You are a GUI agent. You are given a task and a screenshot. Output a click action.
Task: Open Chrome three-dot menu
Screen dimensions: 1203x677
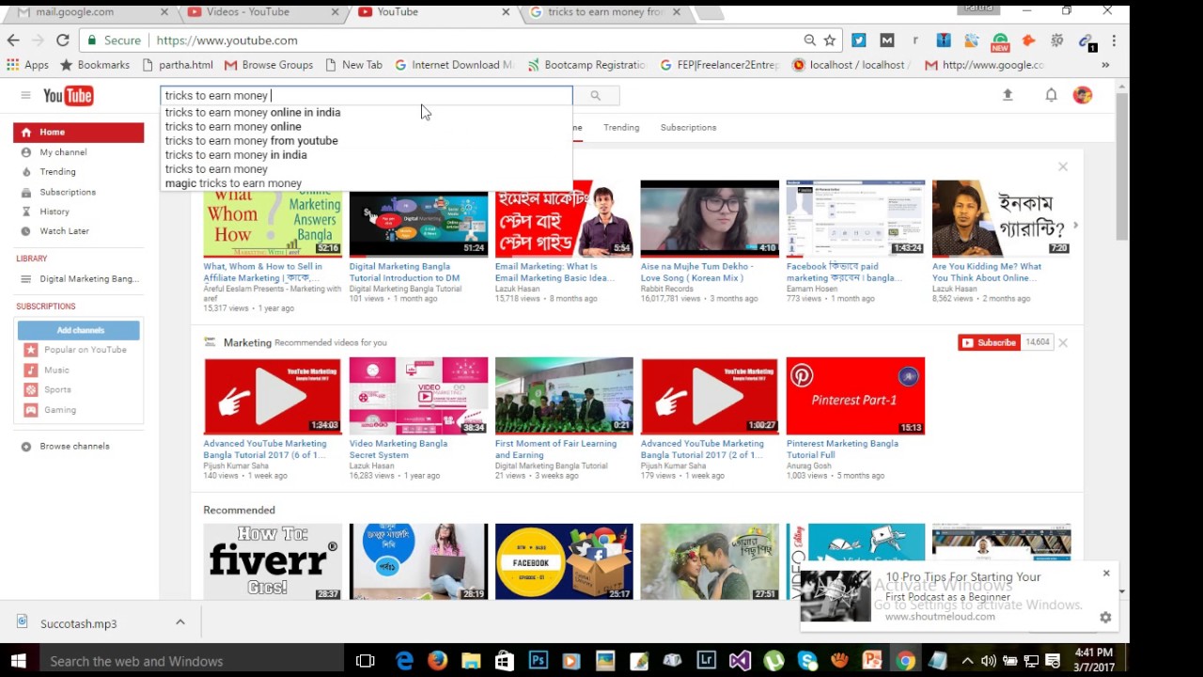tap(1114, 40)
